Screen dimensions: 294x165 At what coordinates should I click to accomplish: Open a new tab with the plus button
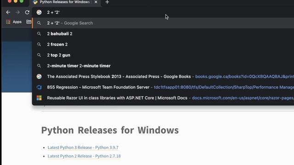(x=107, y=2)
